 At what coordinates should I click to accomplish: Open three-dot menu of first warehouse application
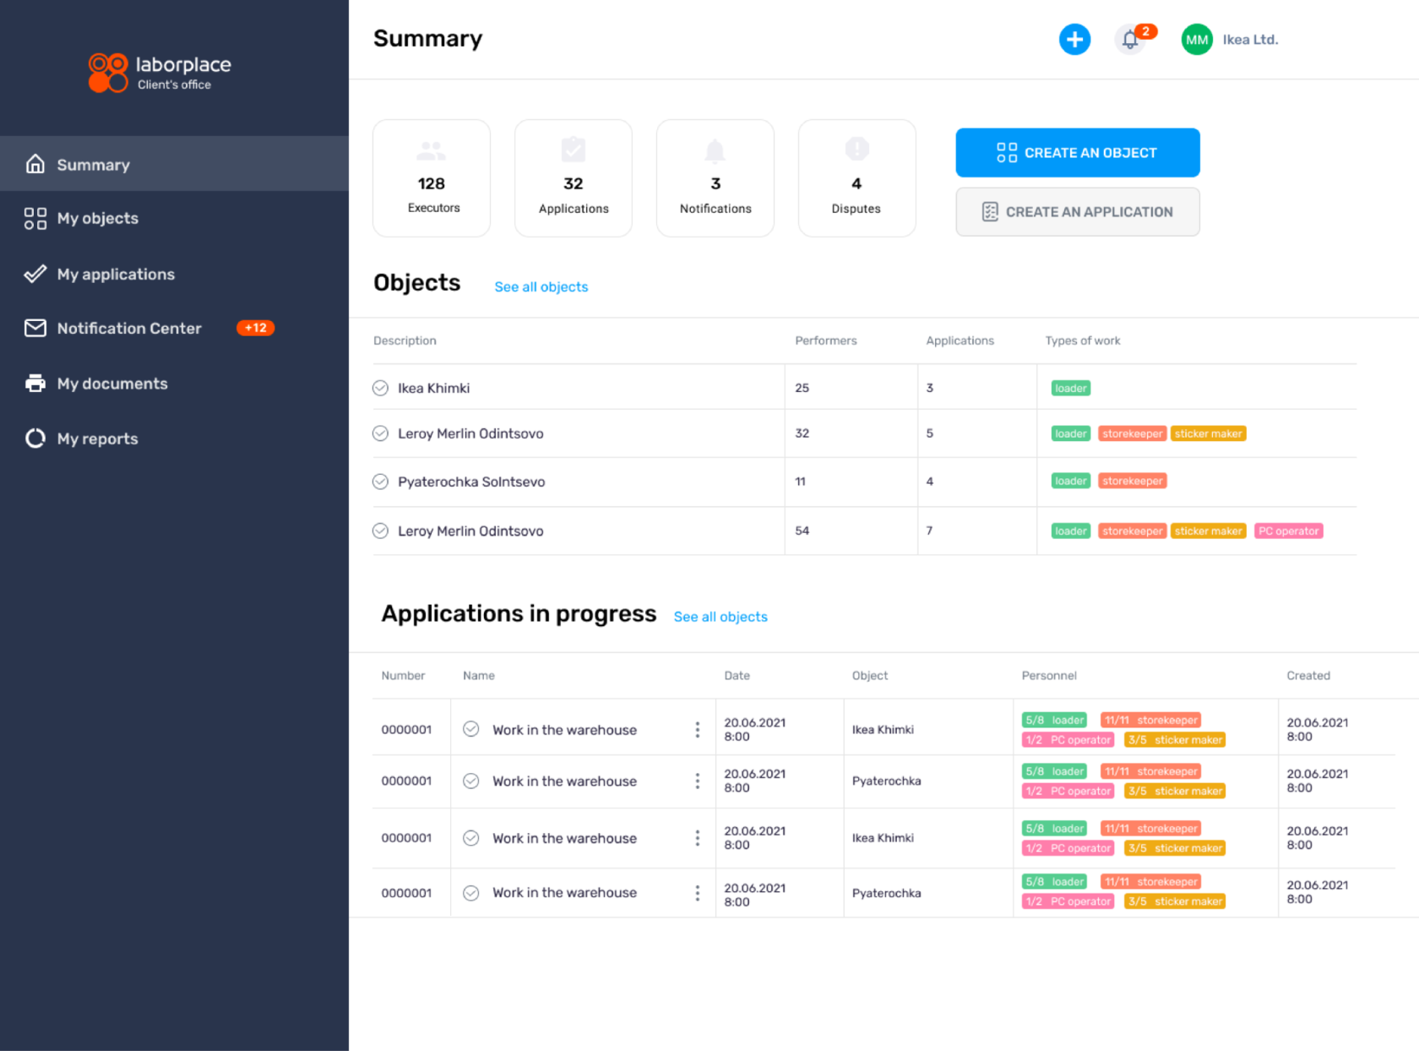(698, 730)
